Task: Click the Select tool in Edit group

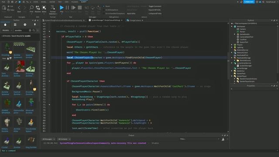Action: pos(44,9)
